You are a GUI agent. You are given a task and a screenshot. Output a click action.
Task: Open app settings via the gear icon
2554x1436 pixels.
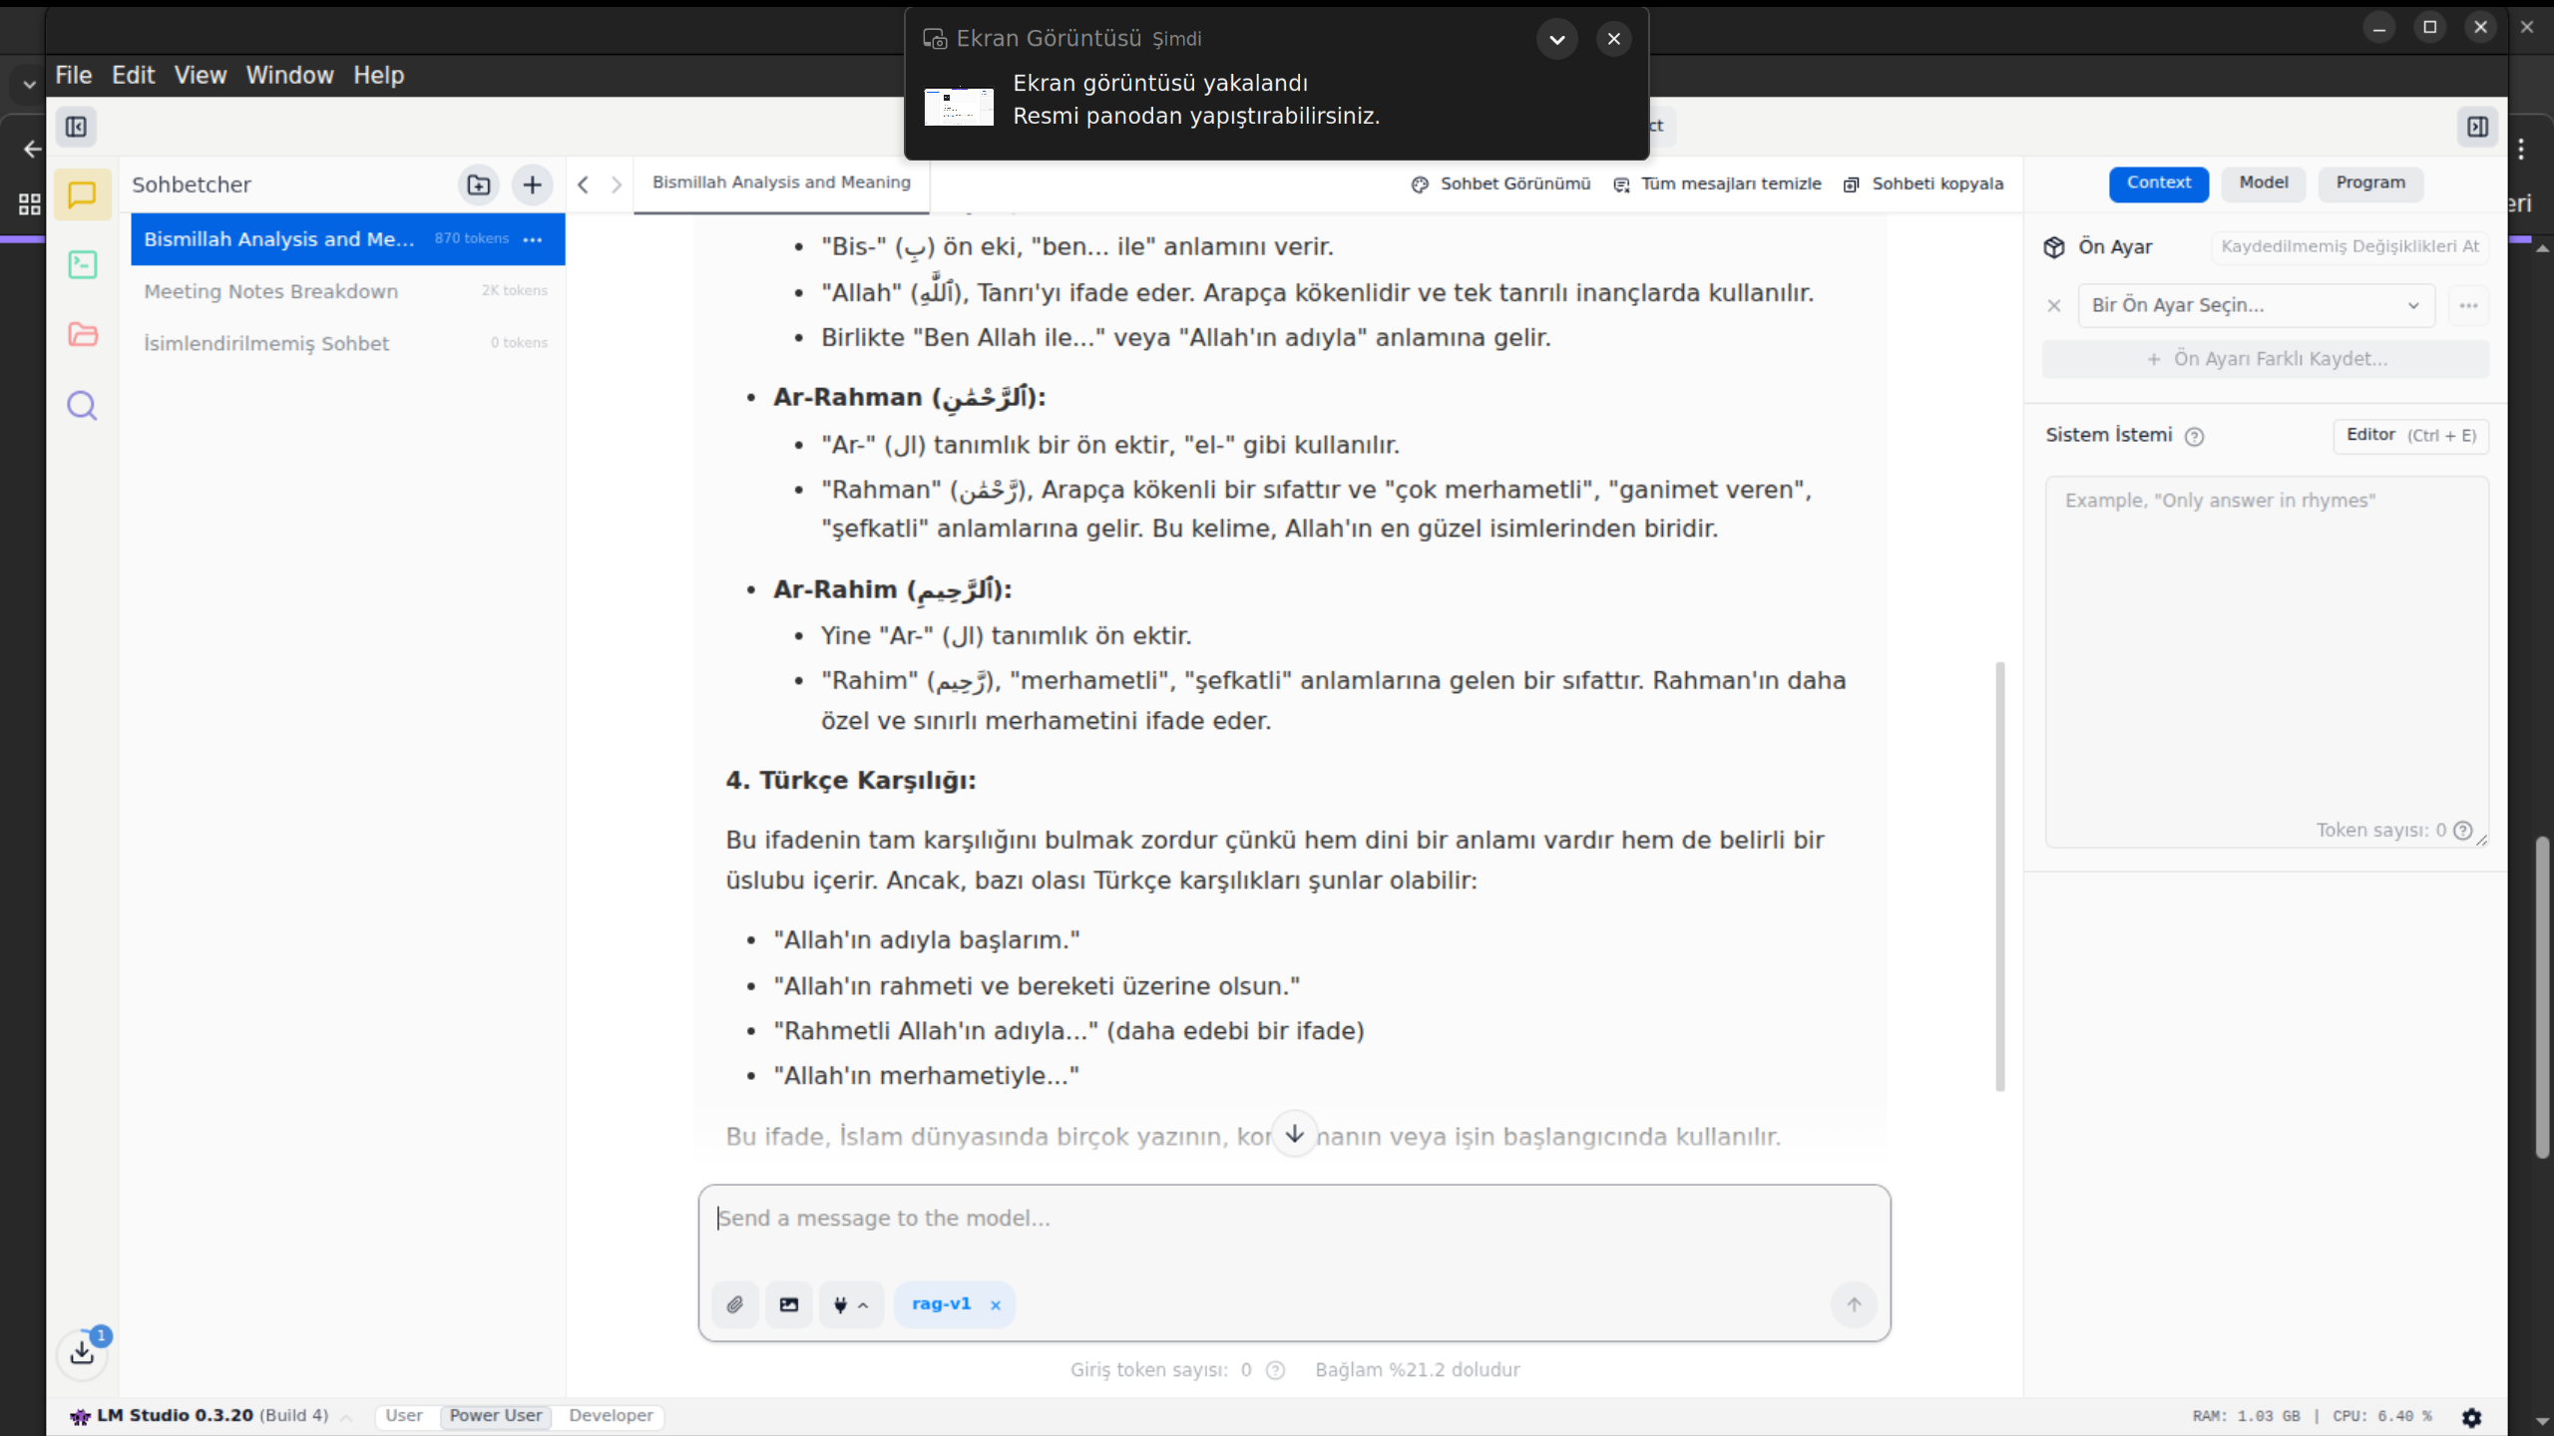pyautogui.click(x=2471, y=1417)
